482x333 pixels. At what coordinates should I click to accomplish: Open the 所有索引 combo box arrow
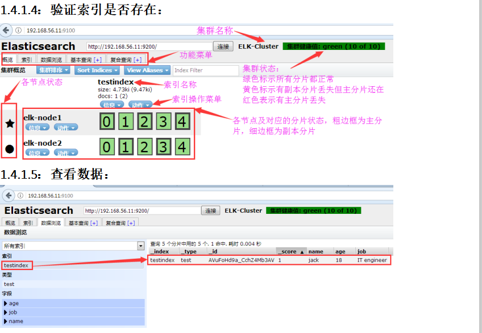[141, 246]
